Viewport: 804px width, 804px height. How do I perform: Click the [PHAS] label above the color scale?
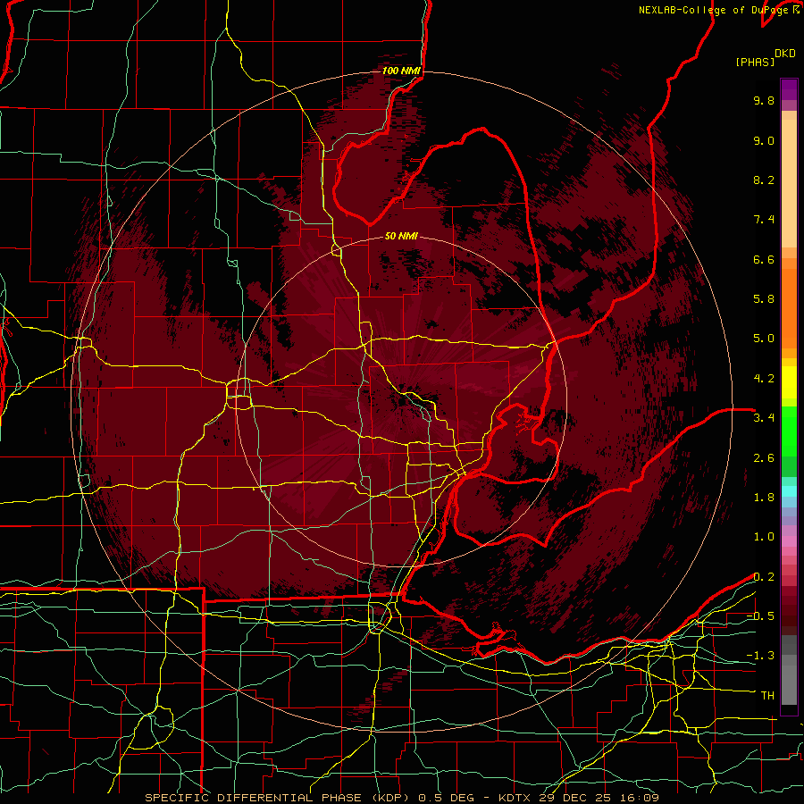755,63
